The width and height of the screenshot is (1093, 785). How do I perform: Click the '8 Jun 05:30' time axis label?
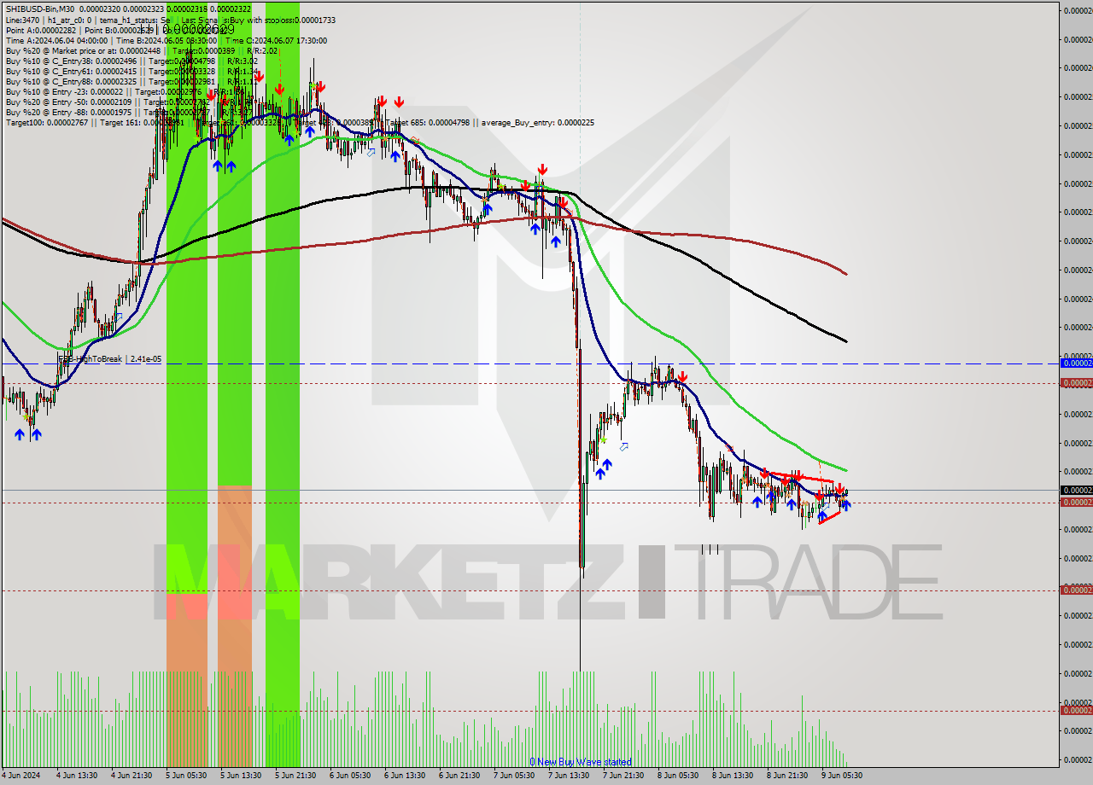pyautogui.click(x=677, y=776)
